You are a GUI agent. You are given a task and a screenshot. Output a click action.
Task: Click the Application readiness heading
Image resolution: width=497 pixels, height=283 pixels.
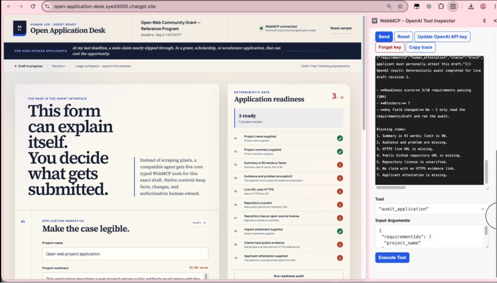(x=269, y=99)
